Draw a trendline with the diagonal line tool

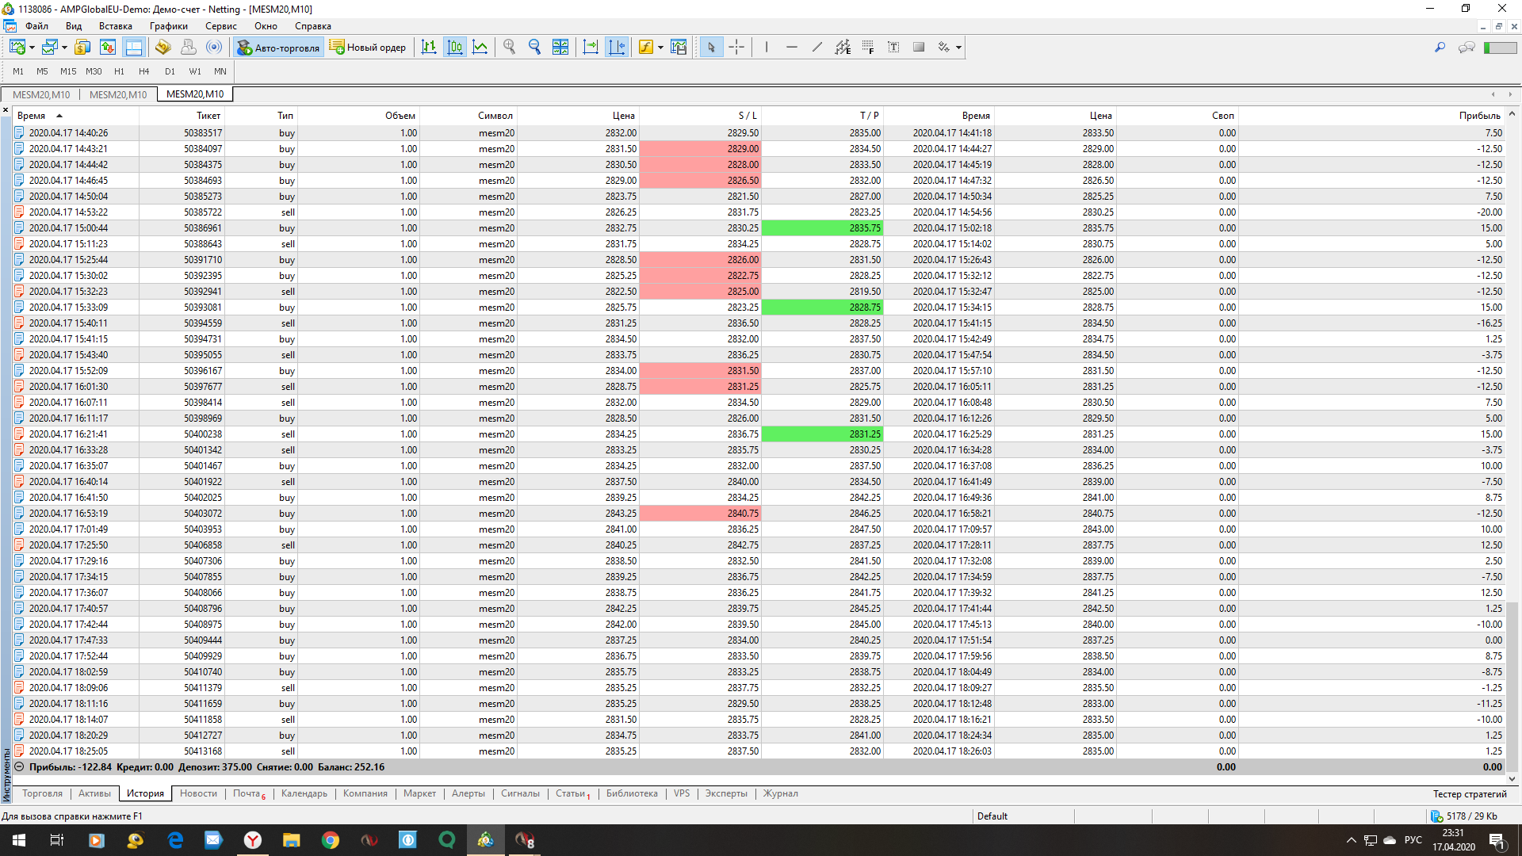click(817, 48)
